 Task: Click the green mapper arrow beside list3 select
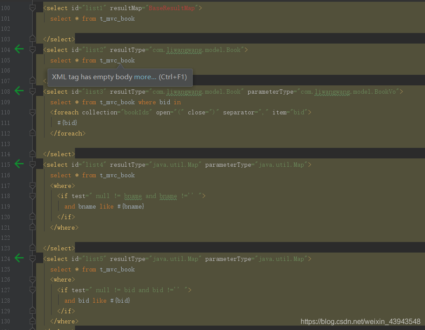(19, 91)
